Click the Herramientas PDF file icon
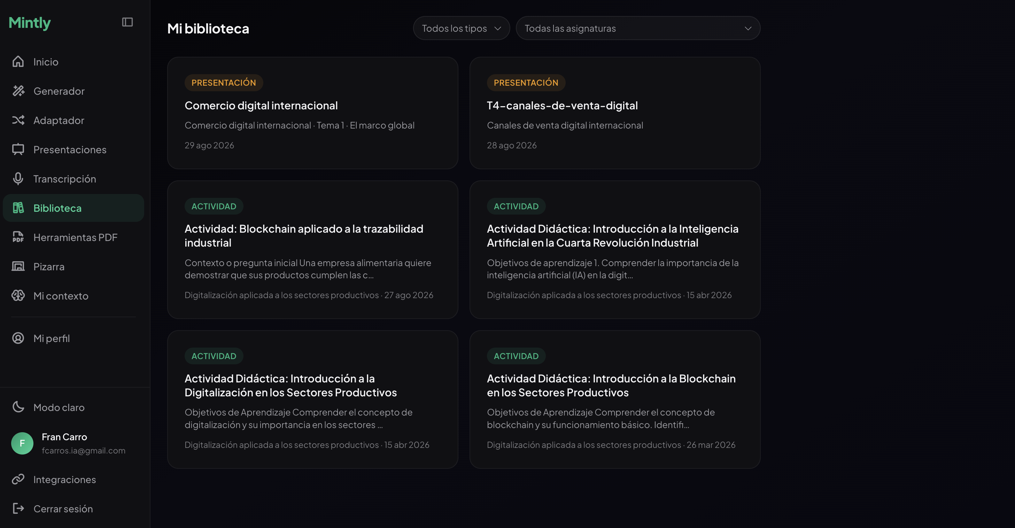 click(x=18, y=237)
